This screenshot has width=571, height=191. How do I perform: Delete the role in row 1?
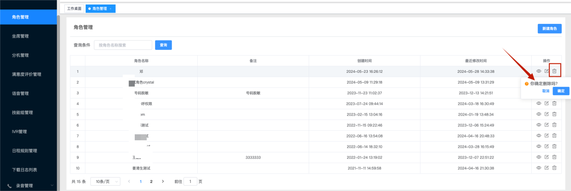click(555, 71)
